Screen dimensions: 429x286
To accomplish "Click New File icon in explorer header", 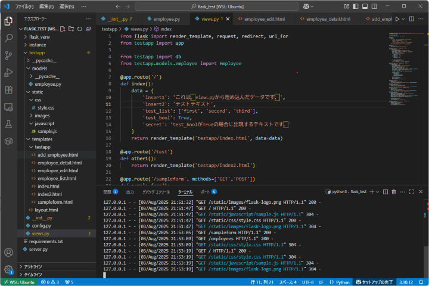I will click(63, 29).
